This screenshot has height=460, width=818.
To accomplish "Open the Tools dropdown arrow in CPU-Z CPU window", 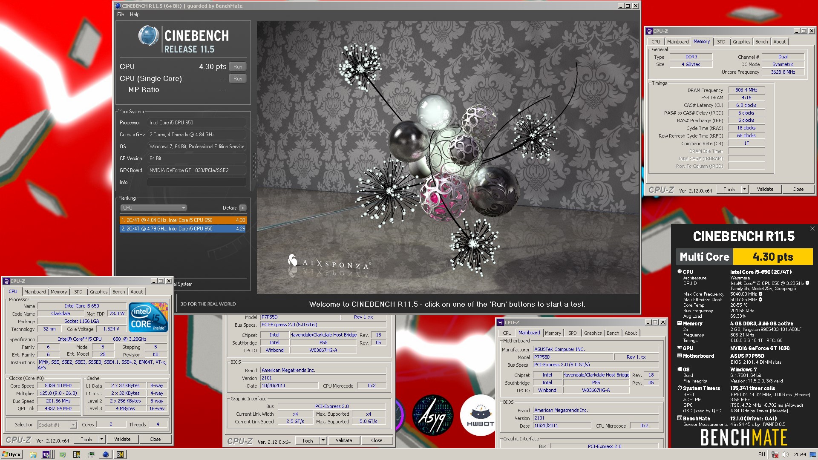I will [x=101, y=439].
